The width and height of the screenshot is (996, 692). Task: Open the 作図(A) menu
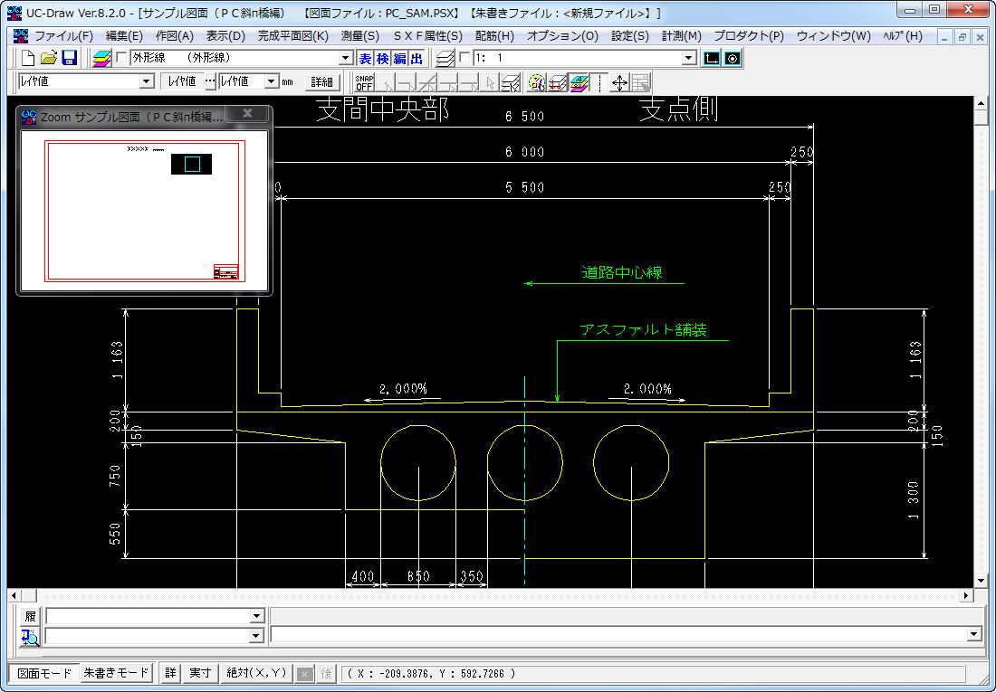[174, 36]
